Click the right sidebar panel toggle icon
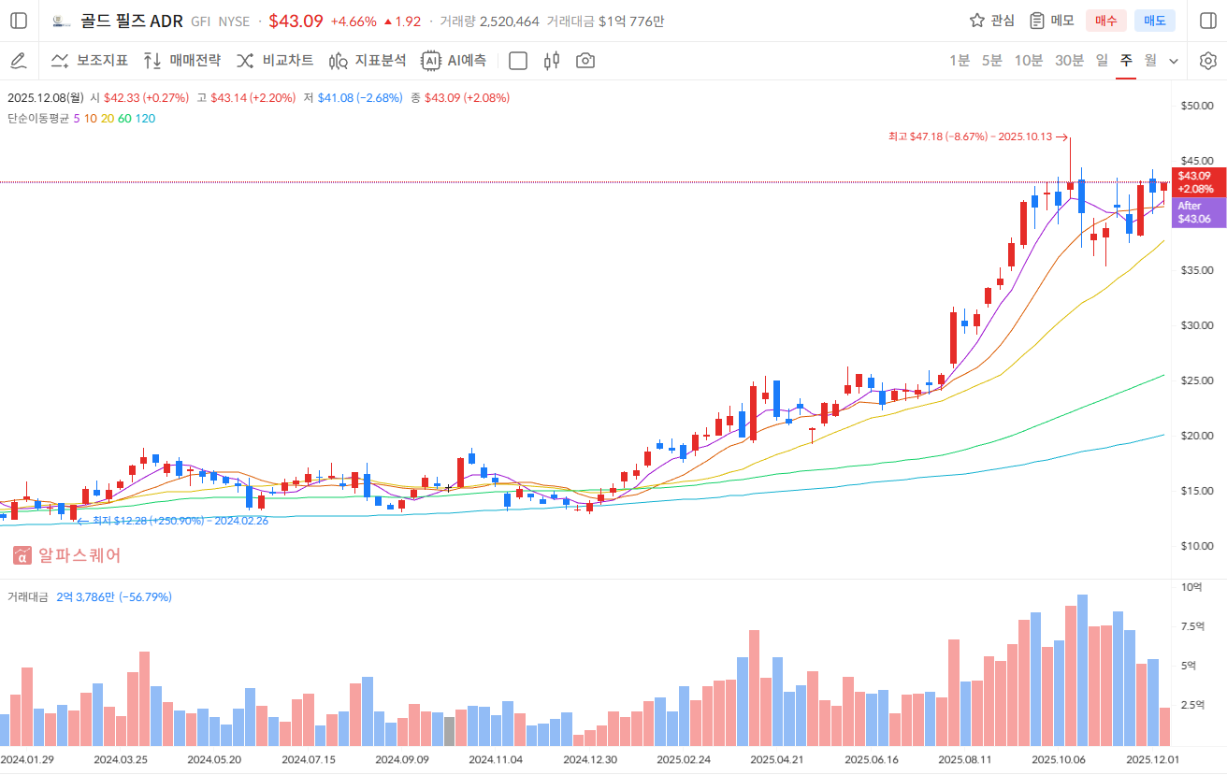Screen dimensions: 1227x775 pos(1207,21)
